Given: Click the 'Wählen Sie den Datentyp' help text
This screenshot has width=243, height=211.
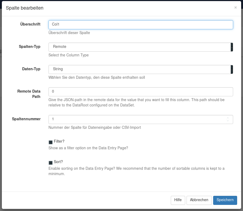Looking at the screenshot, I should click(97, 77).
